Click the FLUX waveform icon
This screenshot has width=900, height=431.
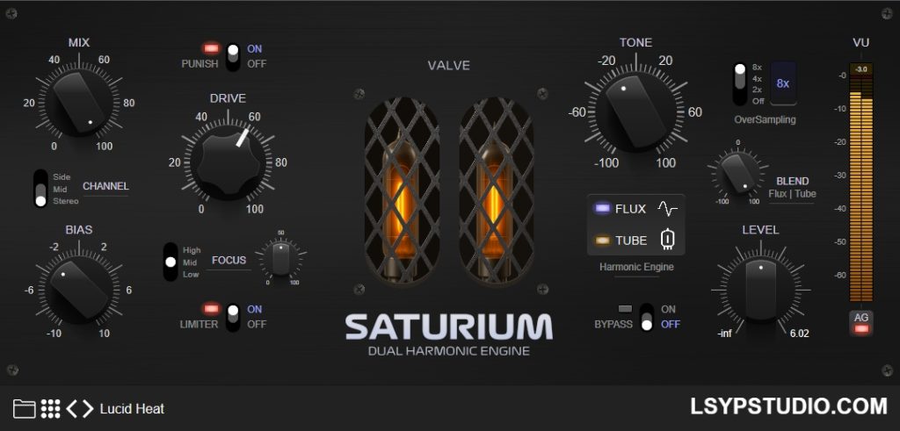tap(668, 209)
